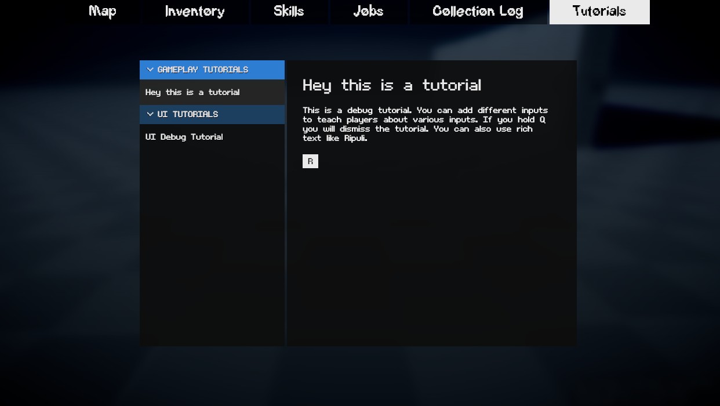Click the letter Q in tutorial description

pos(543,119)
